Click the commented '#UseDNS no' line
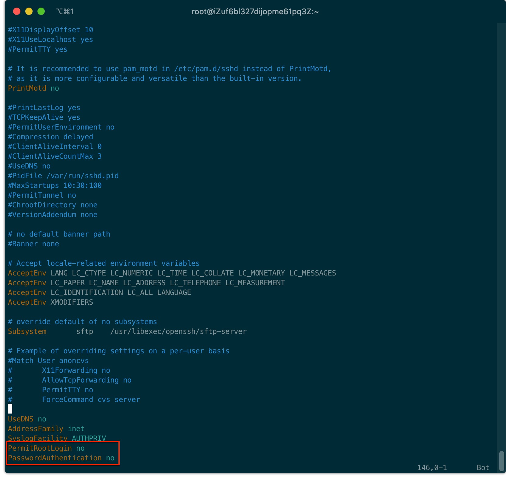This screenshot has height=478, width=506. (x=29, y=166)
